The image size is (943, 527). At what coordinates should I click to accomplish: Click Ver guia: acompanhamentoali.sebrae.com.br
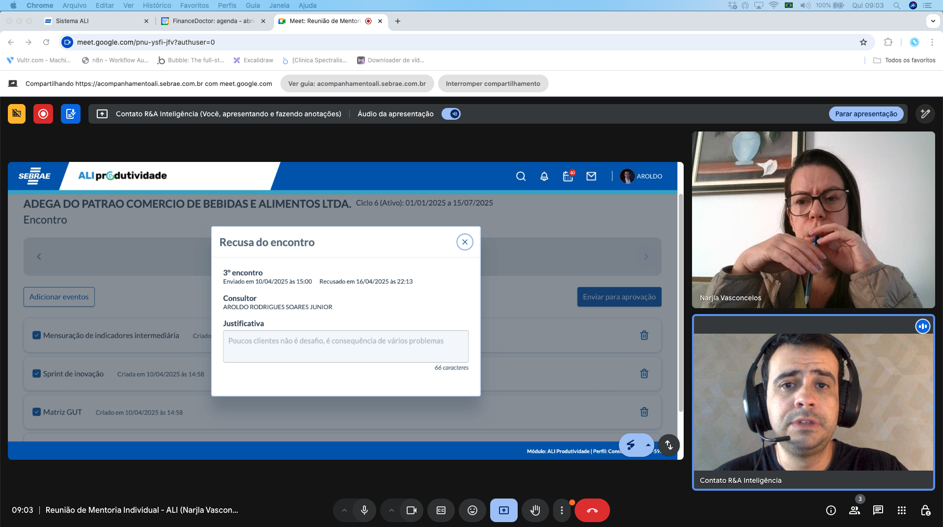click(x=357, y=84)
